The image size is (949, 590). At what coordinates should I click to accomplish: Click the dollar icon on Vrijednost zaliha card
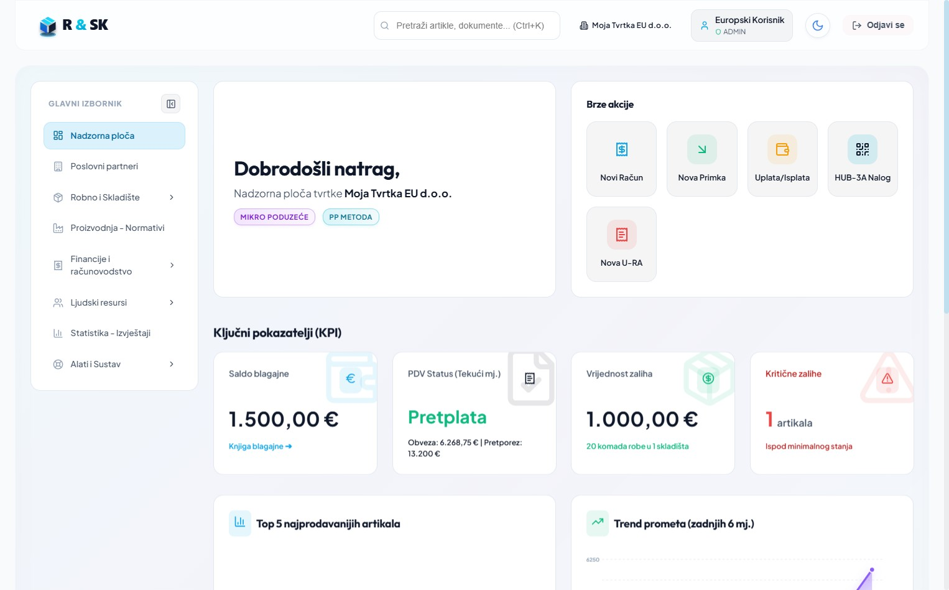pos(708,378)
